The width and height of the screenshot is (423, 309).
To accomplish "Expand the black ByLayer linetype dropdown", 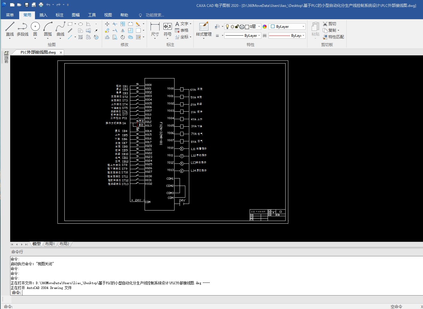I will click(x=259, y=36).
